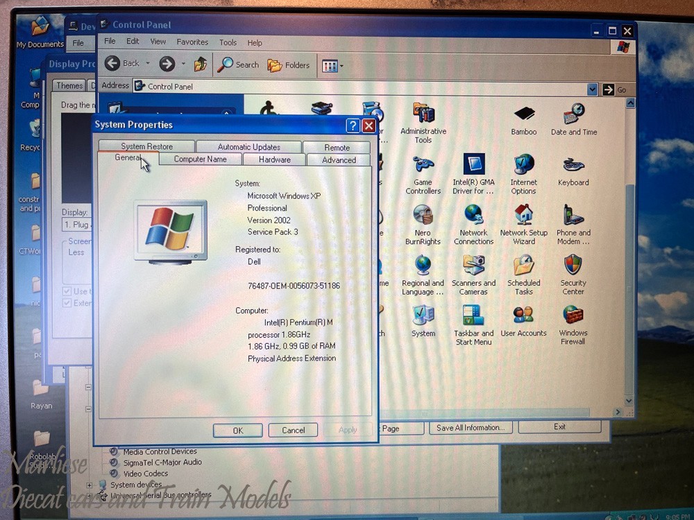Screen dimensions: 694x520
Task: Click the Forward arrow in Control Panel
Action: pyautogui.click(x=167, y=64)
